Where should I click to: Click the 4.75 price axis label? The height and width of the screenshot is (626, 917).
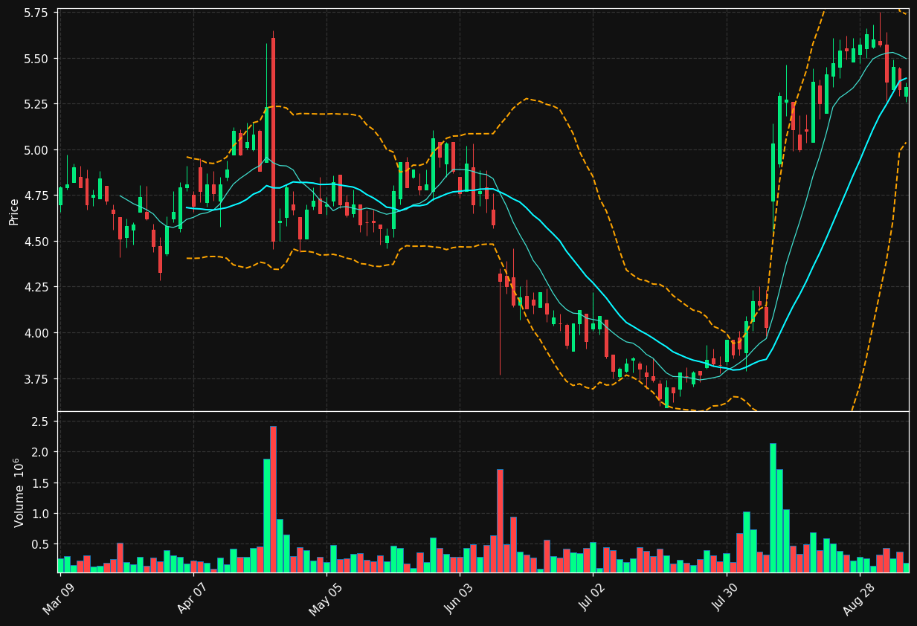(37, 196)
